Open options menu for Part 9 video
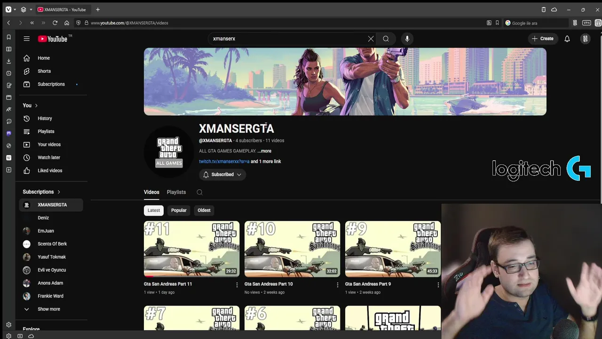 tap(438, 285)
